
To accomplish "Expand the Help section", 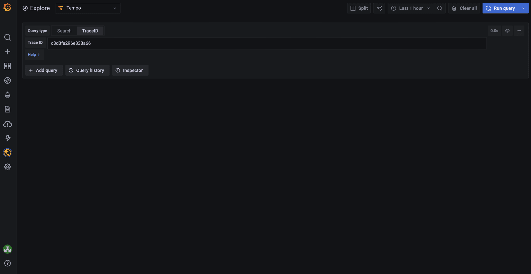I will point(34,55).
